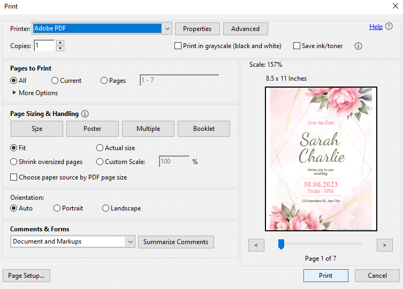The width and height of the screenshot is (403, 289).
Task: Open the Printer dropdown list
Action: click(x=168, y=28)
